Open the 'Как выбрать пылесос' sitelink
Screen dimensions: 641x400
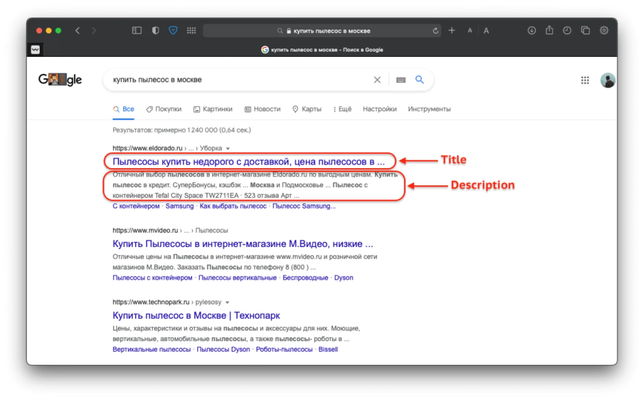(233, 206)
